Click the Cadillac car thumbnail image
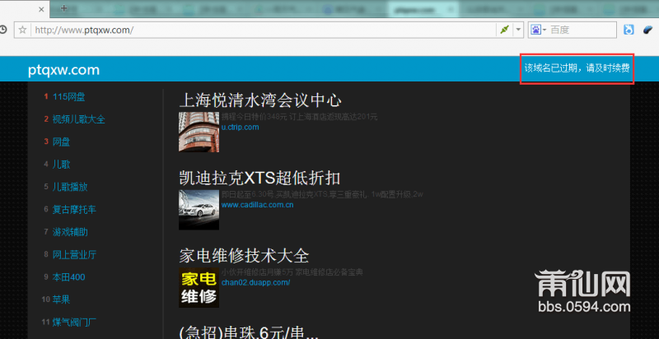The width and height of the screenshot is (659, 339). (x=199, y=210)
